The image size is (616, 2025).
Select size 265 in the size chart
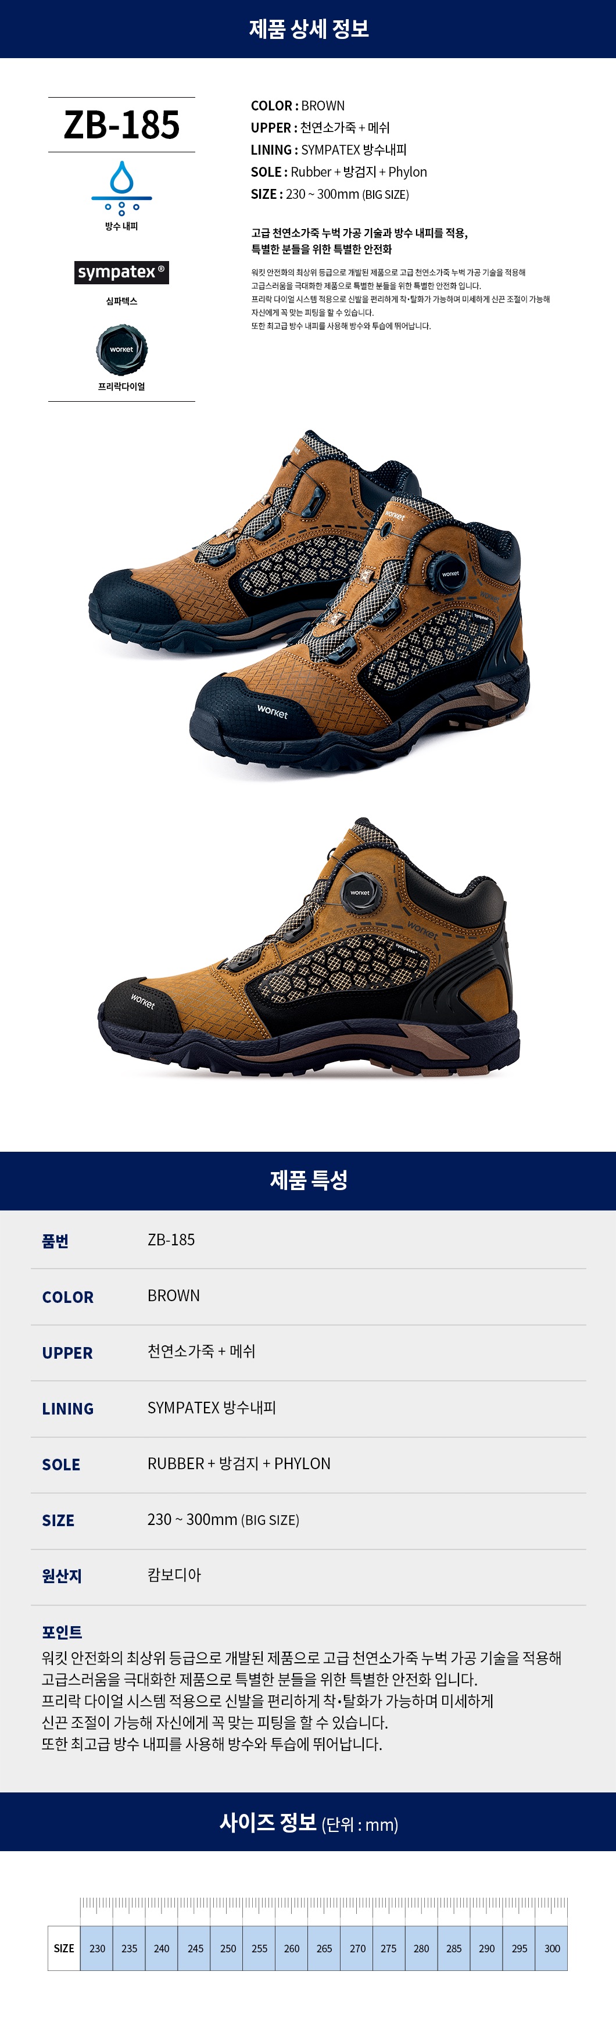tap(324, 1948)
